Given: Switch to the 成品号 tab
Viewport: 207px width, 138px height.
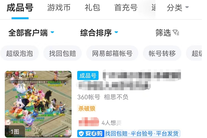Looking at the screenshot, I should pos(20,8).
